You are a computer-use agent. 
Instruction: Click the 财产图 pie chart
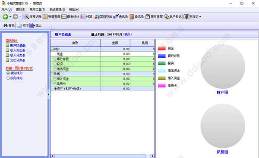(223, 67)
